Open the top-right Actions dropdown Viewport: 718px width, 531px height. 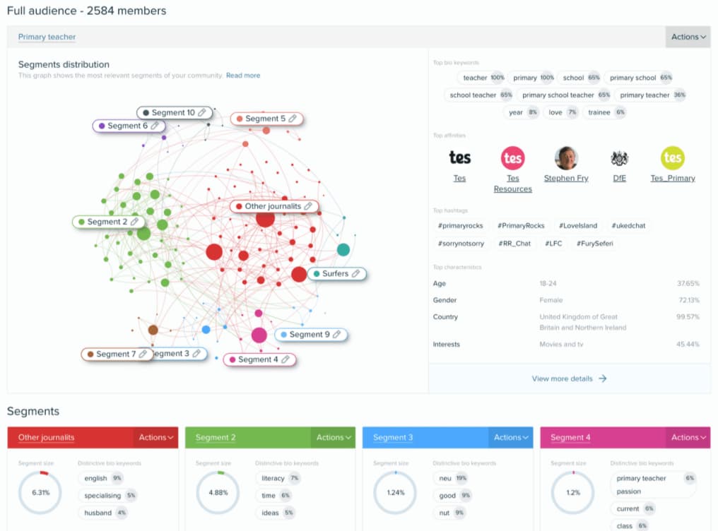point(687,37)
